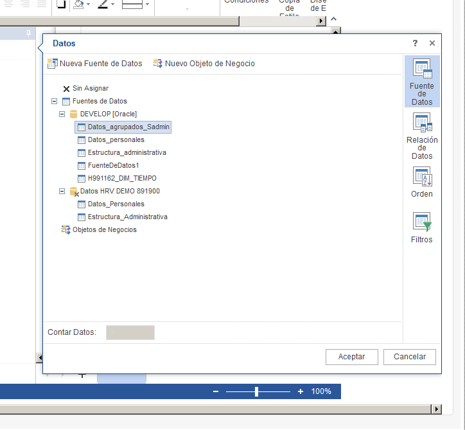
Task: Click the Datos HRV DEMO database icon
Action: [x=74, y=192]
